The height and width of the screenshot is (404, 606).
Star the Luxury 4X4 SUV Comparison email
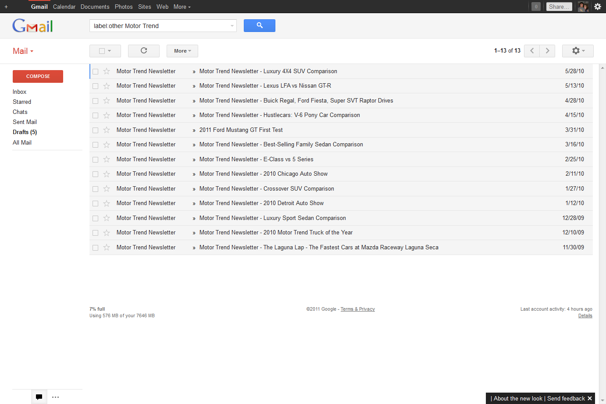(x=107, y=71)
